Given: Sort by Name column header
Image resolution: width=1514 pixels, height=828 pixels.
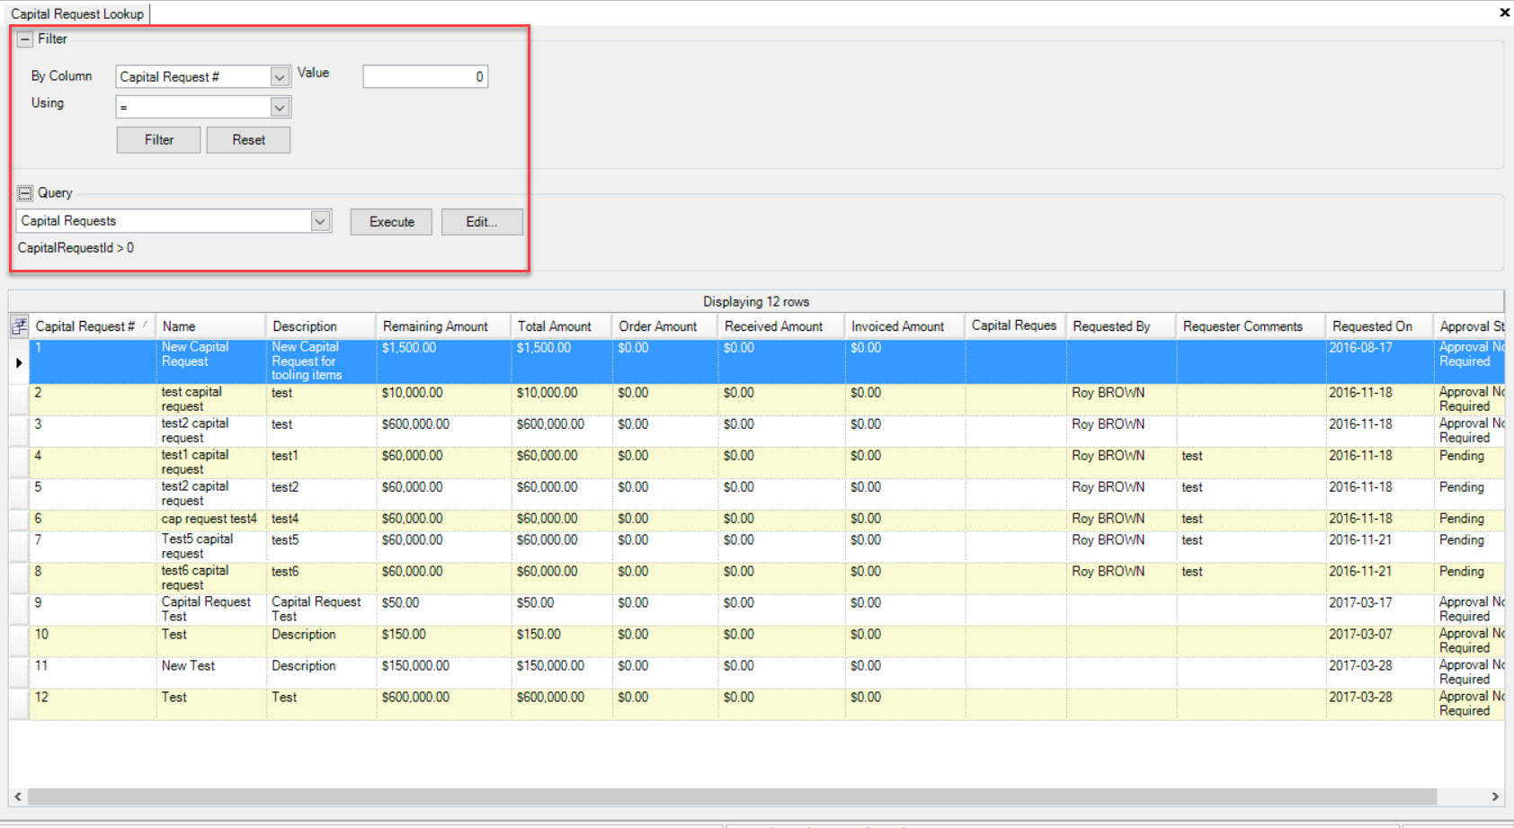Looking at the screenshot, I should click(210, 326).
